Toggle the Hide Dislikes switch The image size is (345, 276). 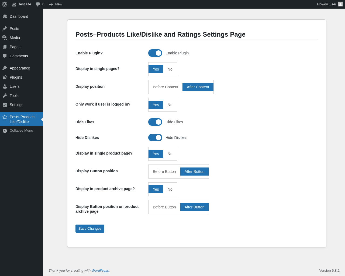pos(155,138)
